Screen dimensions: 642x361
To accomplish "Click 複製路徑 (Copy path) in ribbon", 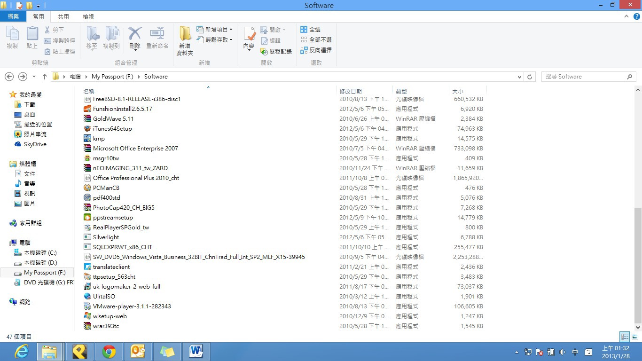I will pyautogui.click(x=60, y=40).
